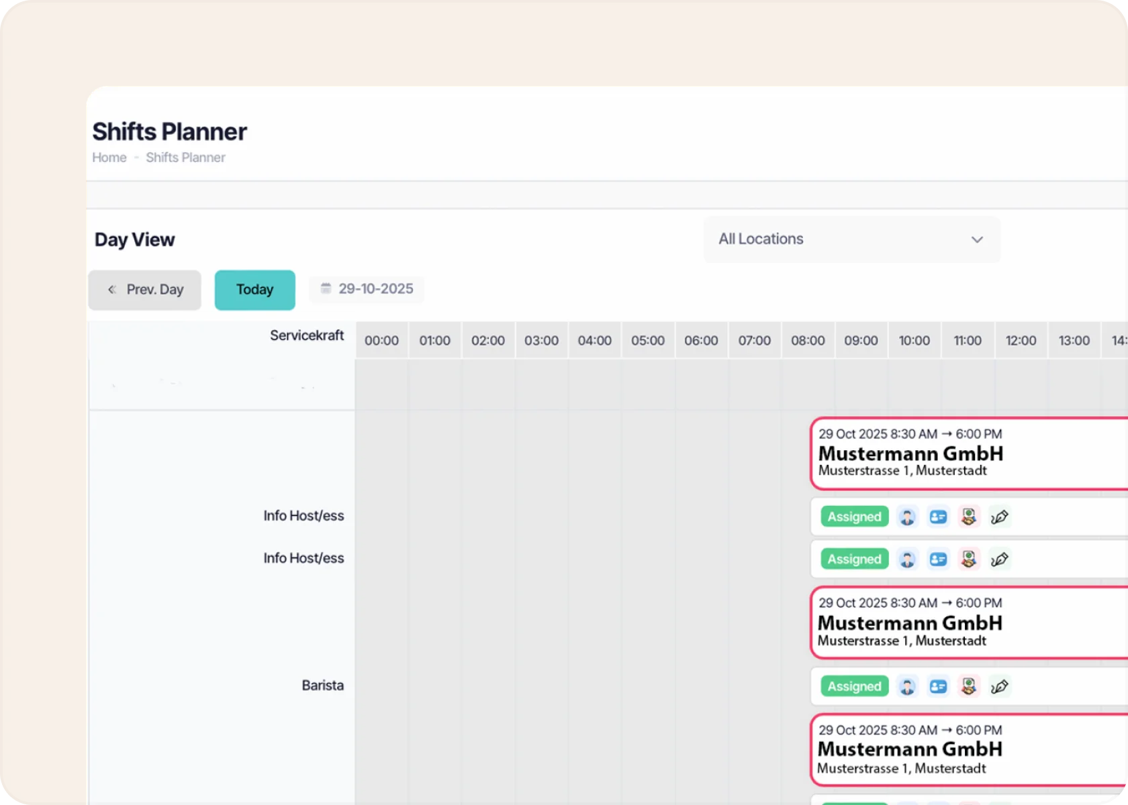Click the Shifts Planner page title
The height and width of the screenshot is (805, 1128).
pos(170,131)
